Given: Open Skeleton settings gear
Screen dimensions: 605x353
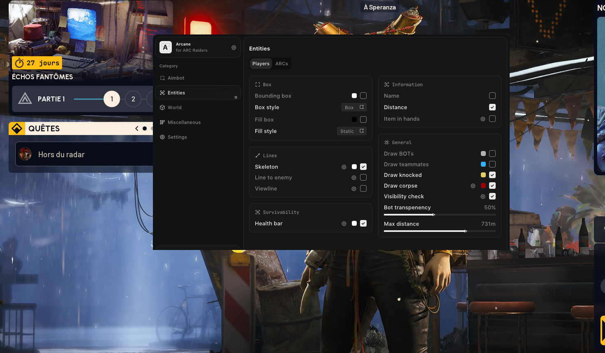Looking at the screenshot, I should (x=344, y=167).
